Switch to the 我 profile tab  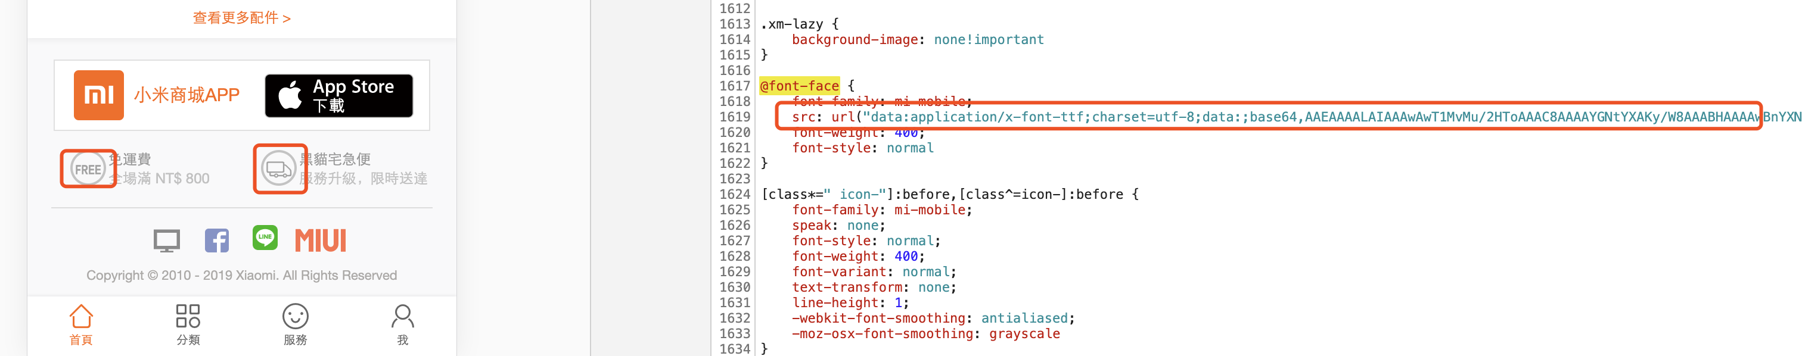point(402,325)
